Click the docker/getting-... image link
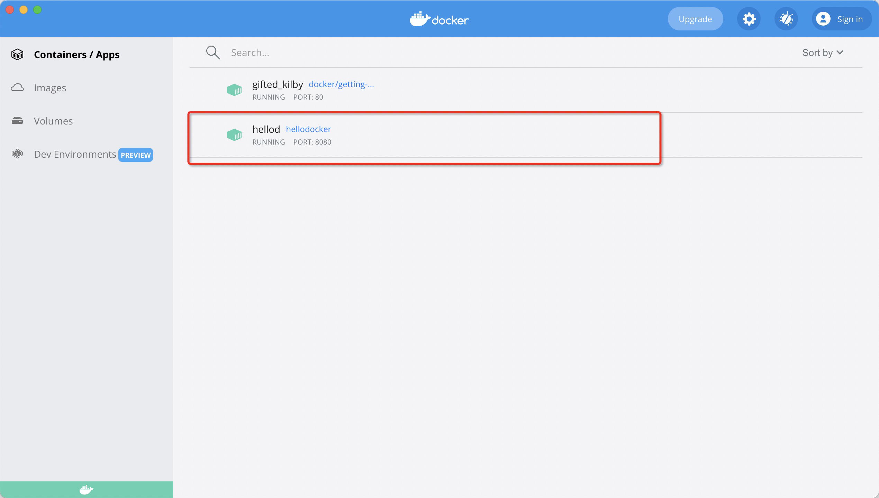The height and width of the screenshot is (498, 879). [x=341, y=84]
